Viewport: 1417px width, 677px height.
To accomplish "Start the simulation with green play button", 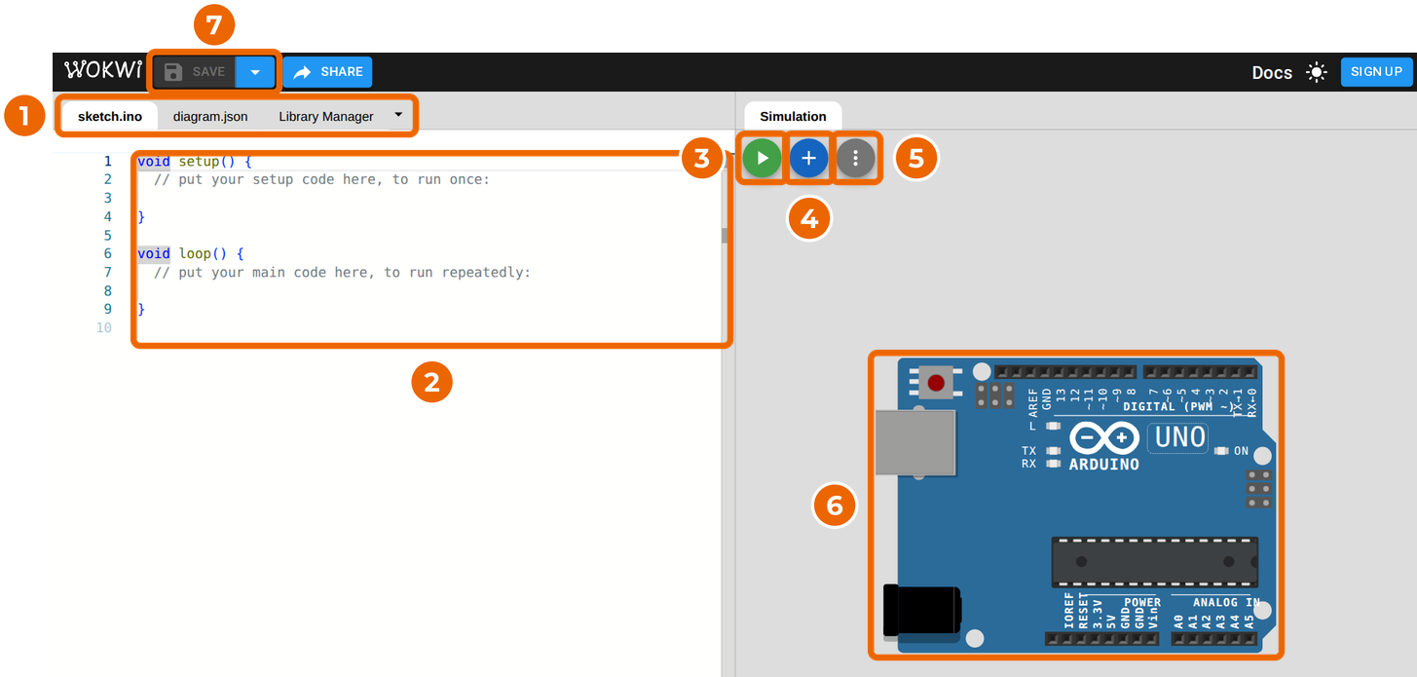I will pos(763,158).
